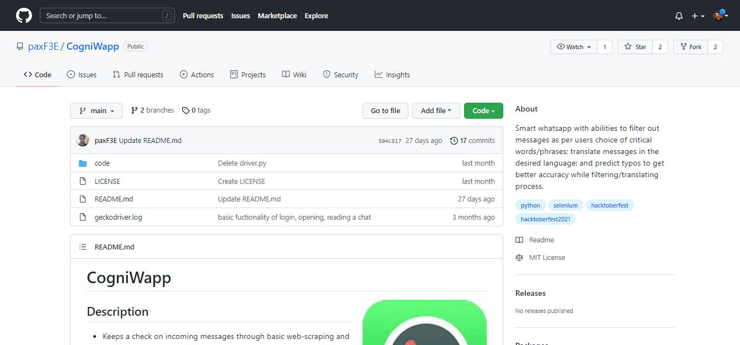Select the hacktoberfest2021 topic tag
740x345 pixels.
click(545, 219)
